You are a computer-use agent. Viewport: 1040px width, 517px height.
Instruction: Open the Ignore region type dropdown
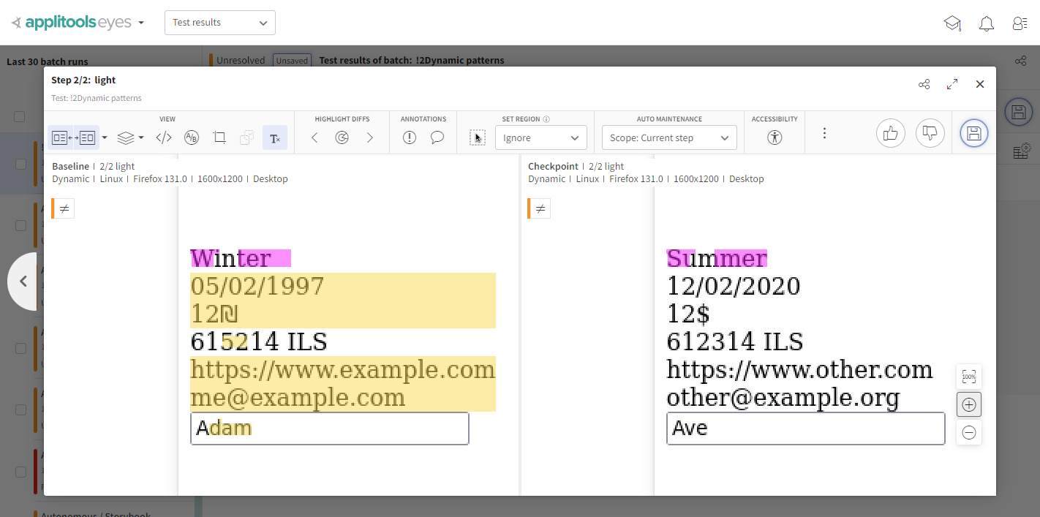540,137
